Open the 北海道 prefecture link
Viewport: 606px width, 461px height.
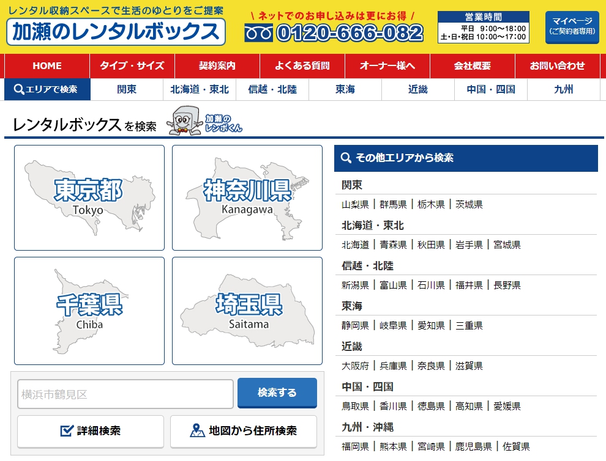[x=355, y=245]
